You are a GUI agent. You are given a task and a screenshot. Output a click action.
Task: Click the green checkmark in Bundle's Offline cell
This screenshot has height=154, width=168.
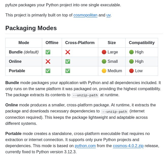48,52
